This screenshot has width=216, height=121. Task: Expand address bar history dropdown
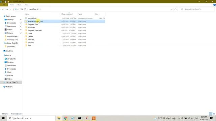click(171, 9)
